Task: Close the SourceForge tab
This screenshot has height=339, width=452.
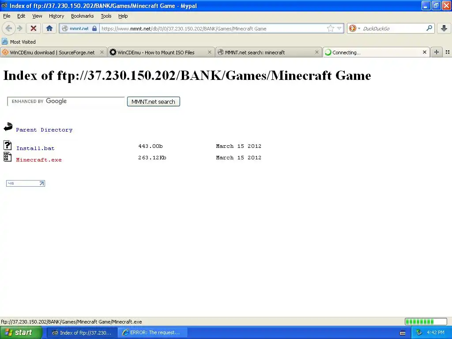Action: coord(102,52)
